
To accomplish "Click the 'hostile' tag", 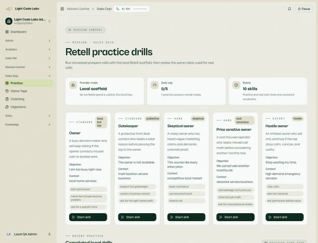I will (298, 119).
